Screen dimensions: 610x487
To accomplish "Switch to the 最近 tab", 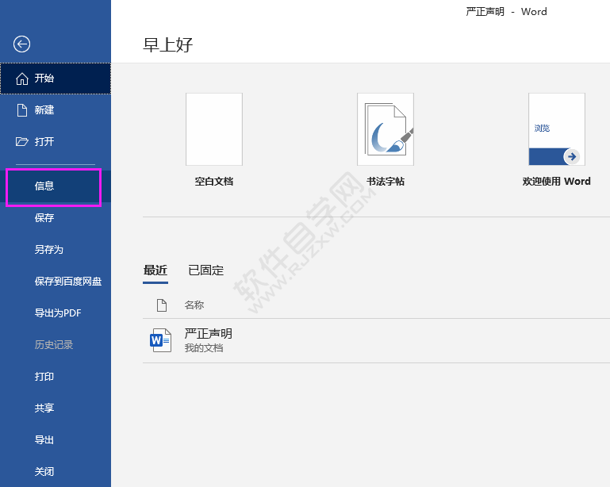I will point(155,270).
